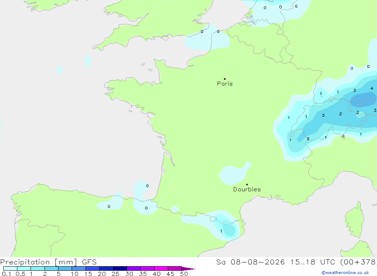Click the legend label 20
This screenshot has width=377, height=276.
point(102,274)
